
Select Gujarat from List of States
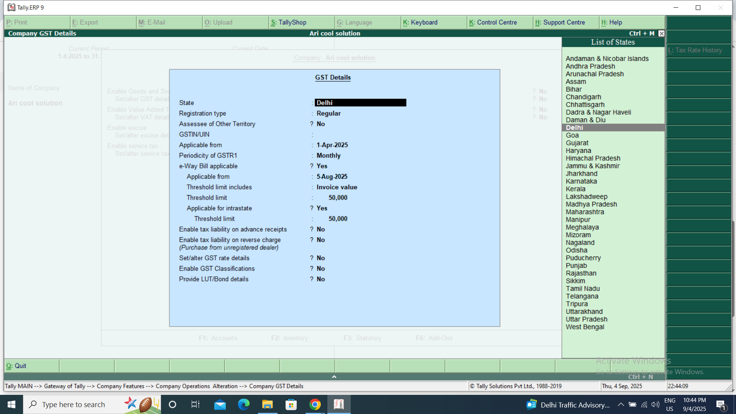click(x=577, y=143)
